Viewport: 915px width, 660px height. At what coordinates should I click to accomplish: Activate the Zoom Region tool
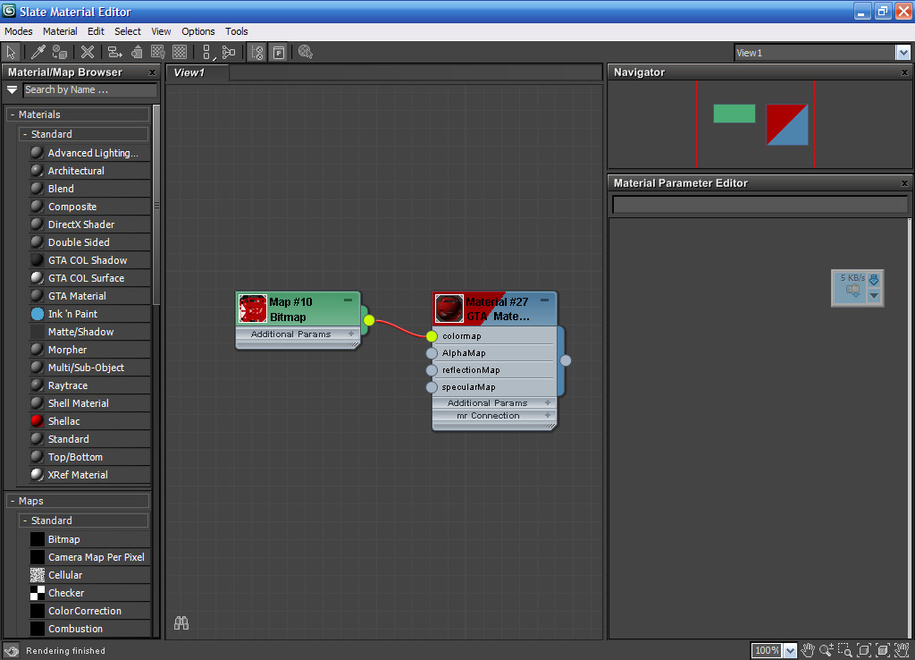845,650
